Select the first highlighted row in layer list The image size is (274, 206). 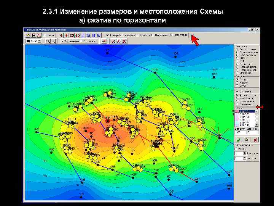point(245,111)
